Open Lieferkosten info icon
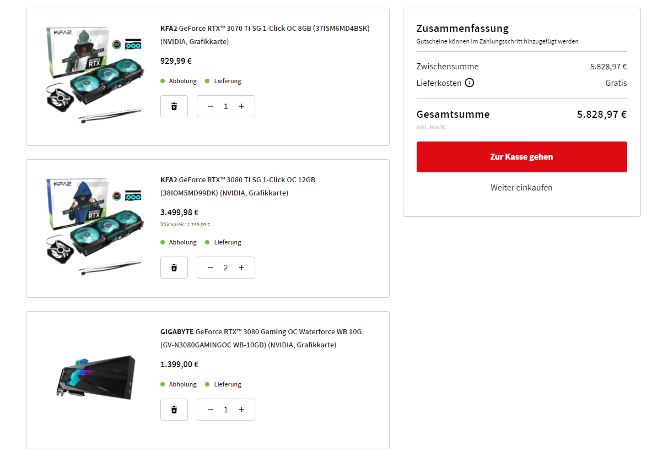This screenshot has width=663, height=463. 470,83
